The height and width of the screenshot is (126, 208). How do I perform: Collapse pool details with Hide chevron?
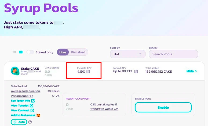192,71
